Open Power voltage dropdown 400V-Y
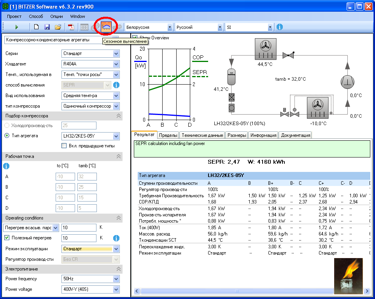This screenshot has height=299, width=375. [91, 289]
